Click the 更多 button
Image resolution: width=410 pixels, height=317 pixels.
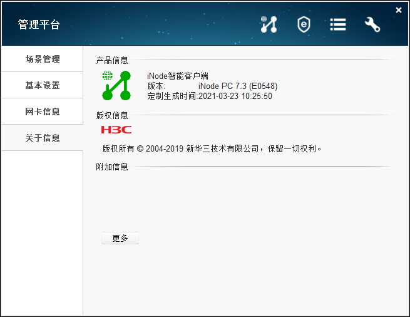(x=120, y=238)
